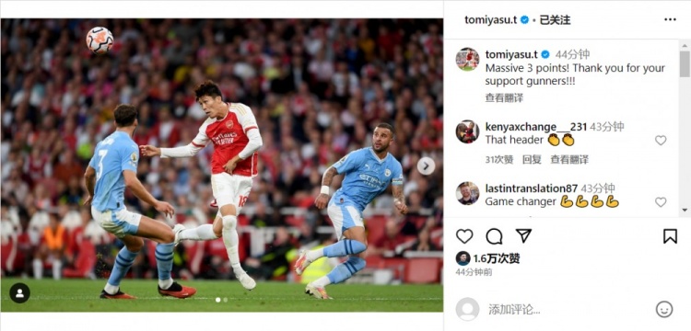Screen dimensions: 691x331
Task: Save post with the bookmark icon
Action: (x=670, y=236)
